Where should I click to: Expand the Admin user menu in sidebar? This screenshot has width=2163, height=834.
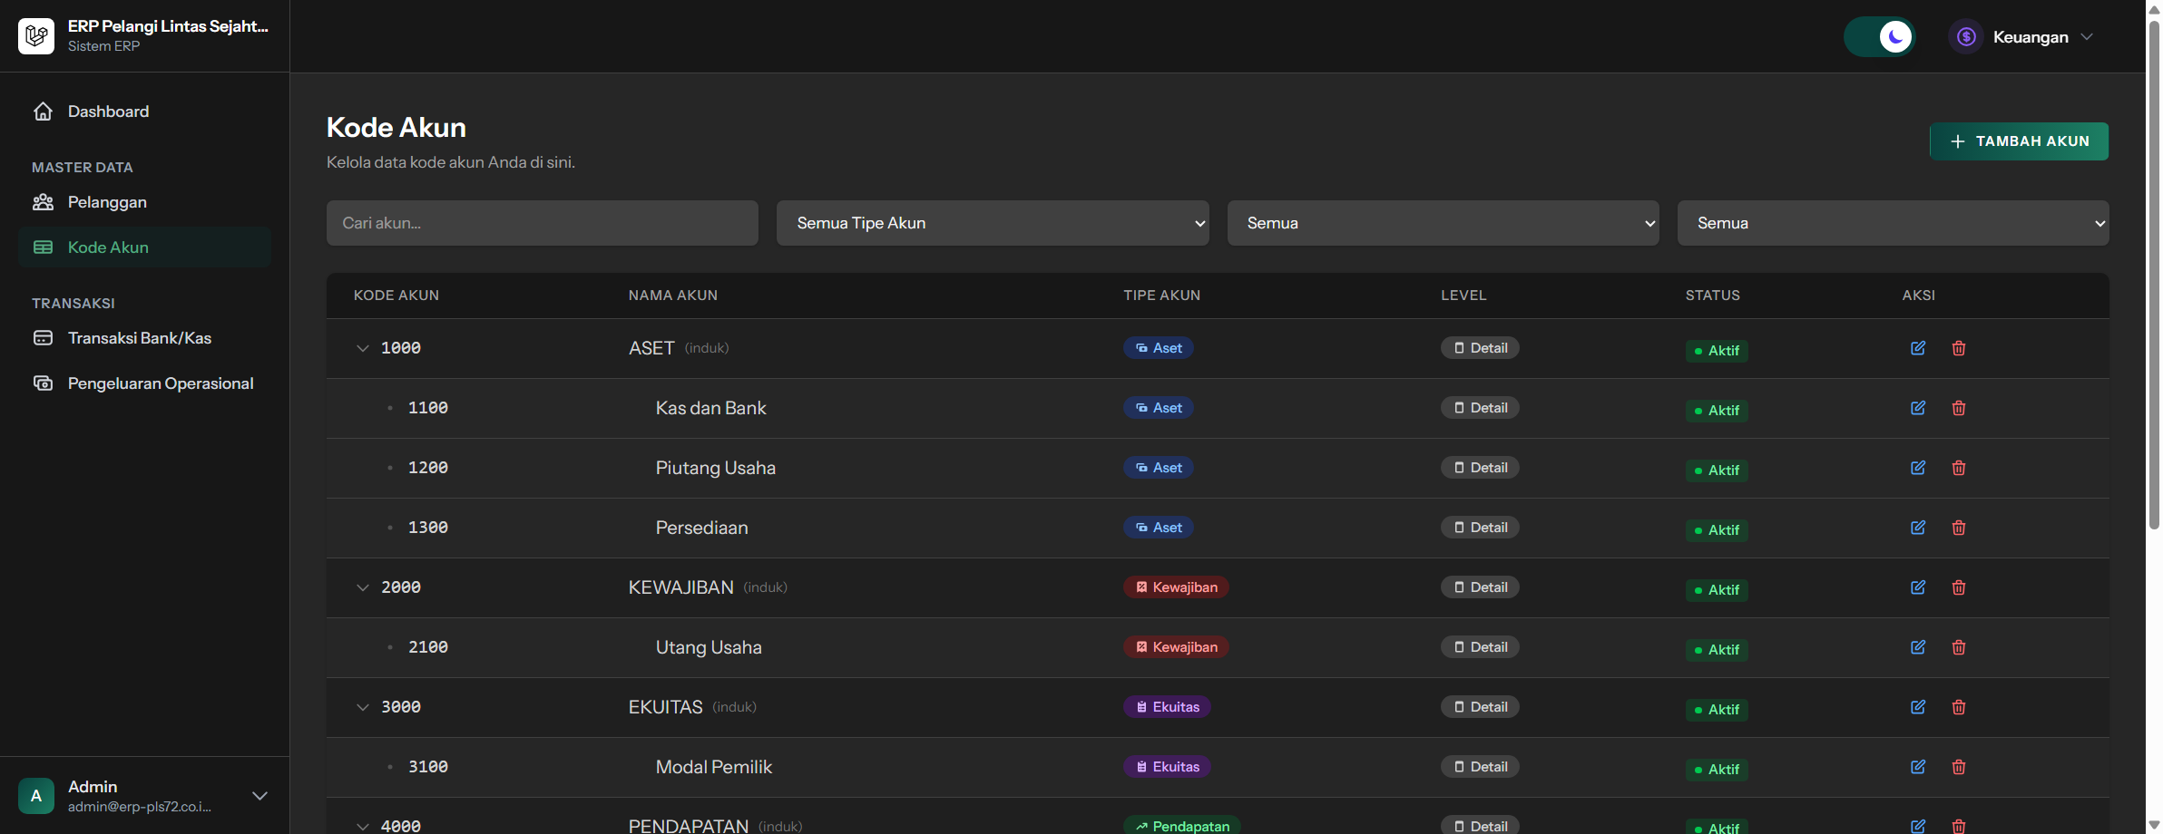[259, 796]
